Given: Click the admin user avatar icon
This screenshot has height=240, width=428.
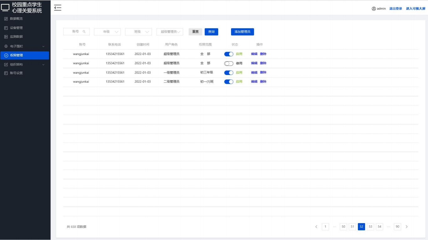Looking at the screenshot, I should 374,9.
